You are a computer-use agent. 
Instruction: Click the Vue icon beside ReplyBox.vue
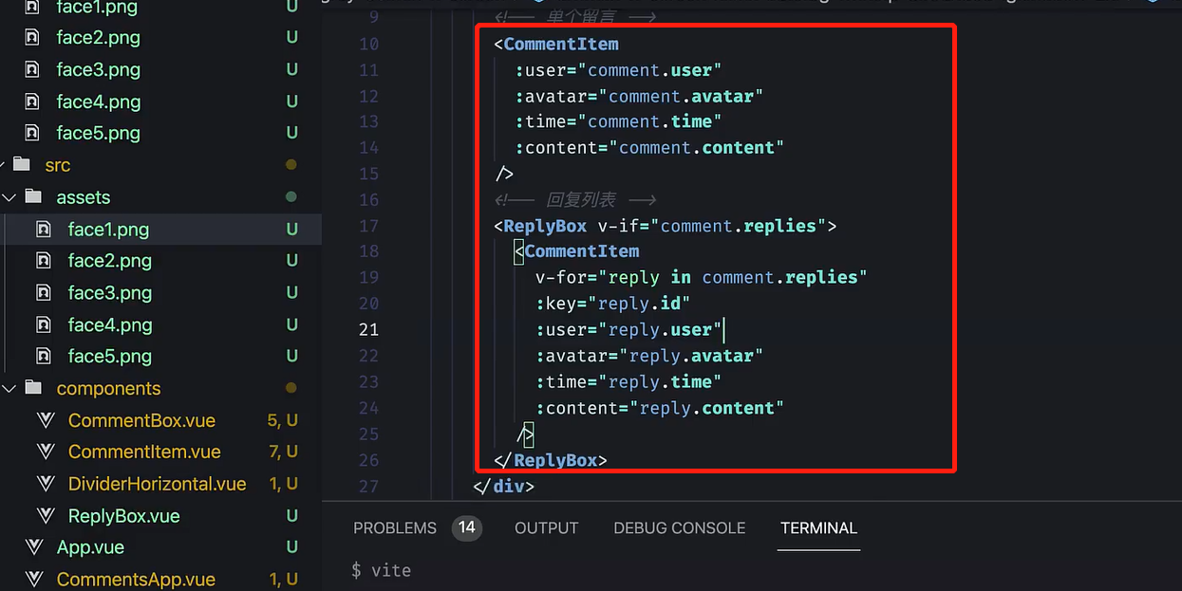45,515
